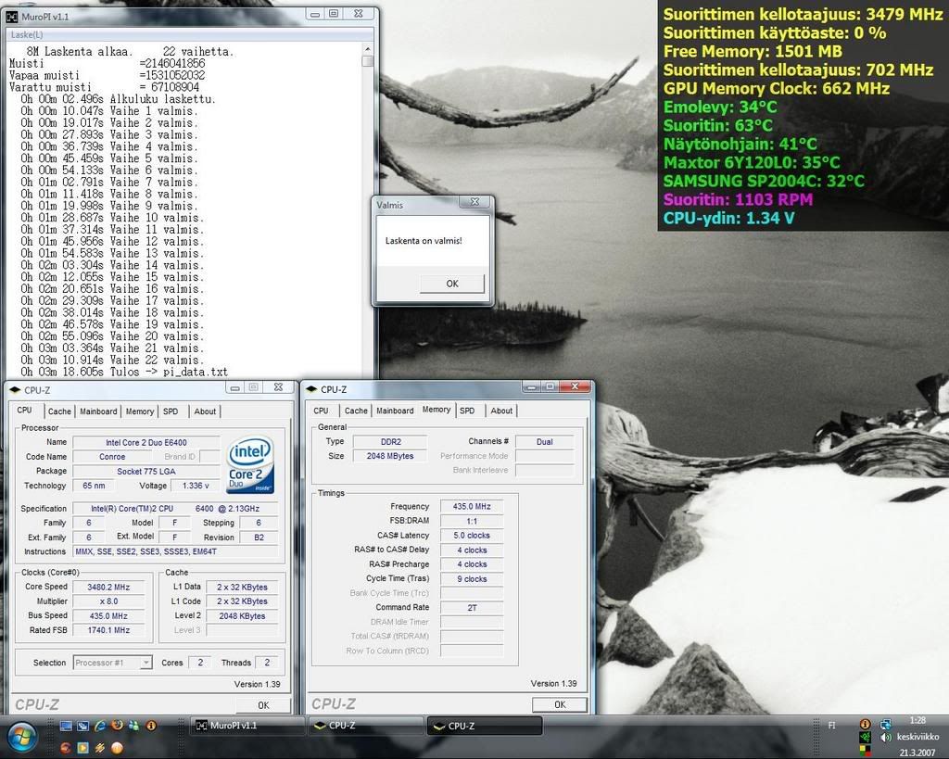Click the taskbar clock showing 1:28

click(x=917, y=720)
